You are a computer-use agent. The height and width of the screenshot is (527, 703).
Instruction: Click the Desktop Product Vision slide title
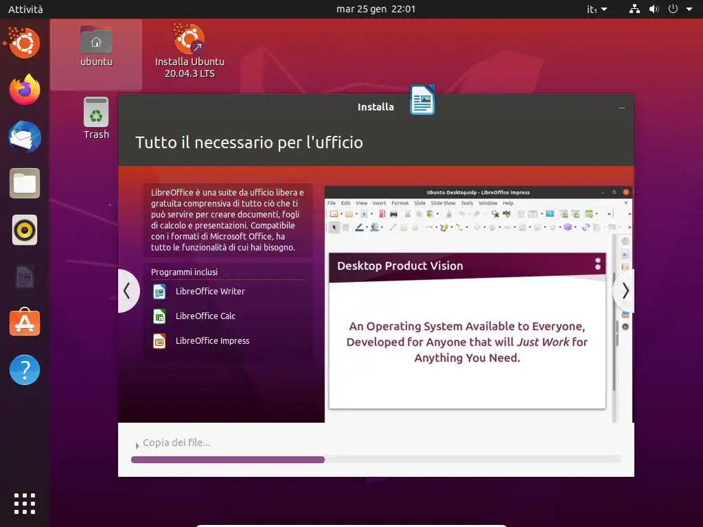coord(400,266)
